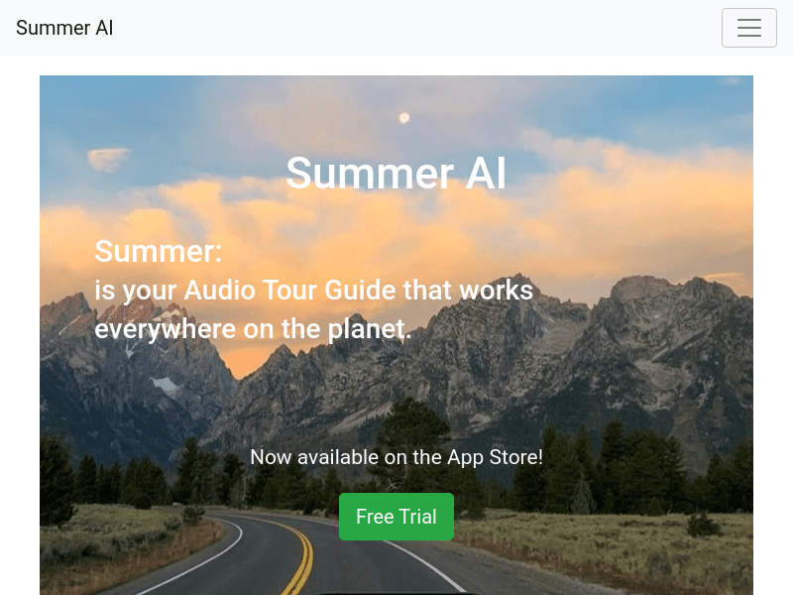793x595 pixels.
Task: Select the "Summer:" heading text
Action: tap(159, 251)
